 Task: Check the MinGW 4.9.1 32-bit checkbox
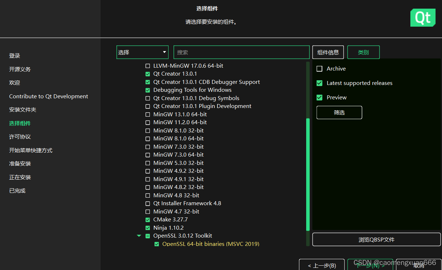coord(148,180)
